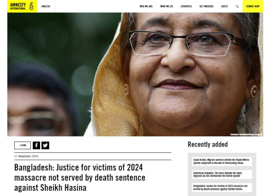Expand the Get Involved menu
This screenshot has height=196, width=274.
(x=206, y=6)
